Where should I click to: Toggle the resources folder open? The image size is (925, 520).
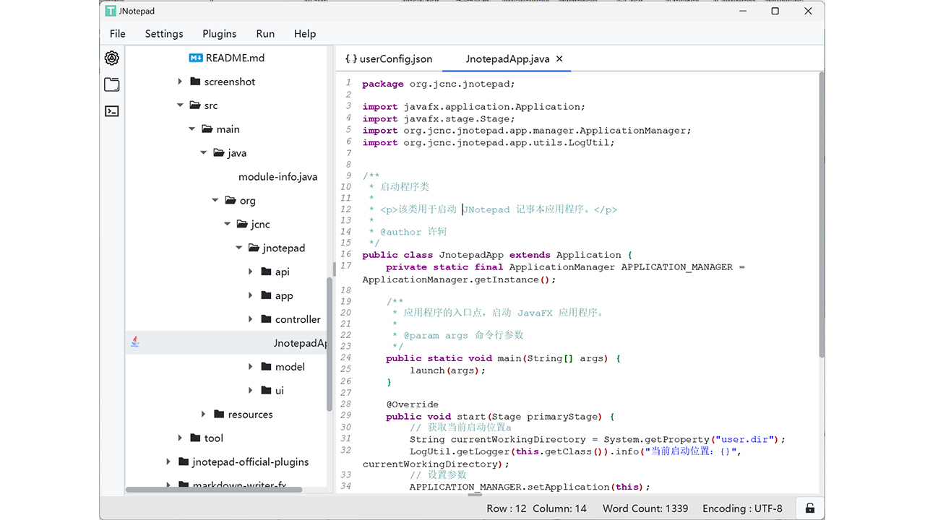[x=203, y=414]
